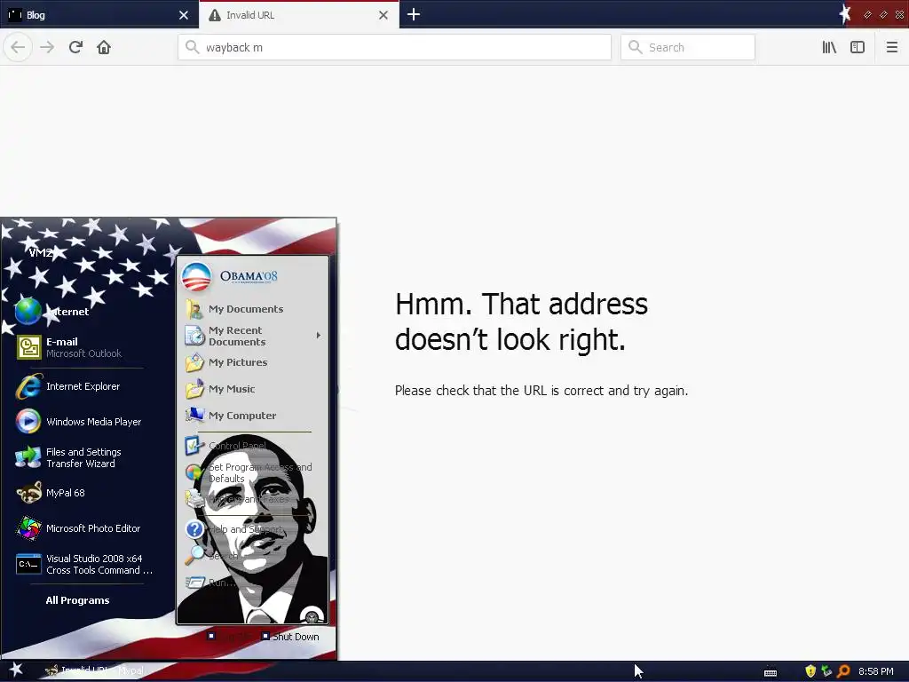Open My Music folder
Image resolution: width=909 pixels, height=682 pixels.
click(221, 389)
